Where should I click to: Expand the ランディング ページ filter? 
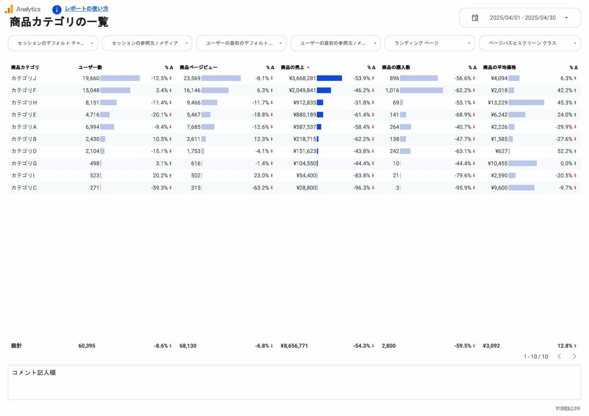point(430,43)
